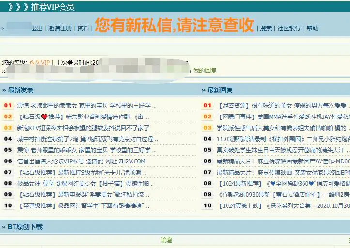Open 最新发表 post 07 mentioning 米卡儿
This screenshot has width=350, height=248.
82,173
